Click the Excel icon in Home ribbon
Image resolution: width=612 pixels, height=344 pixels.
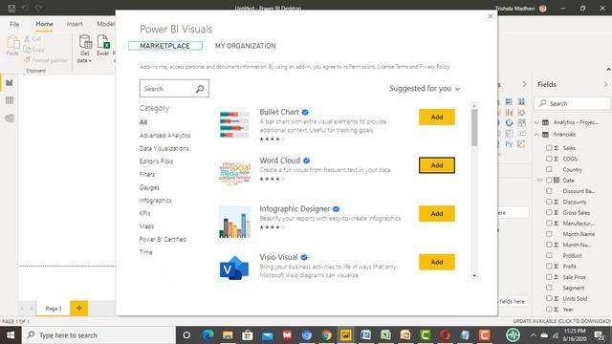[x=103, y=42]
